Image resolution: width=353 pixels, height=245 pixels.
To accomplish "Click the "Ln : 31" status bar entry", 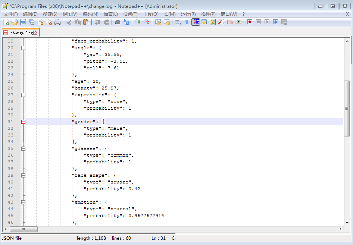I will (x=159, y=238).
